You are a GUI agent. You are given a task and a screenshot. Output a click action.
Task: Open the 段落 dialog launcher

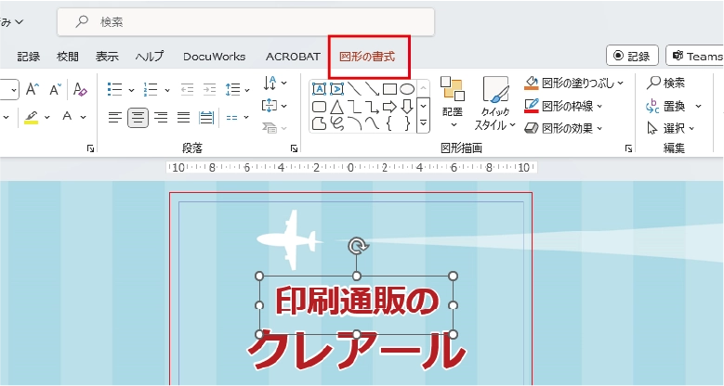point(294,148)
